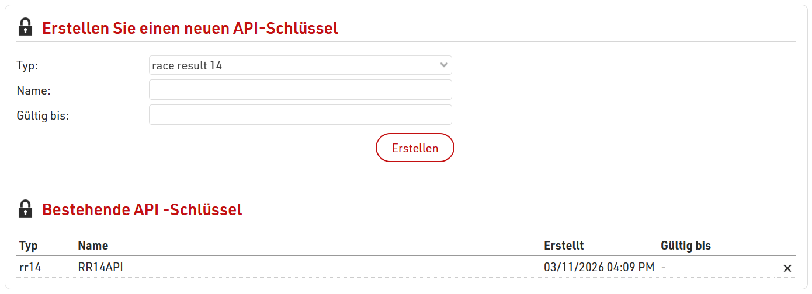Select the Typ column header in the table
The image size is (812, 294).
pyautogui.click(x=29, y=246)
